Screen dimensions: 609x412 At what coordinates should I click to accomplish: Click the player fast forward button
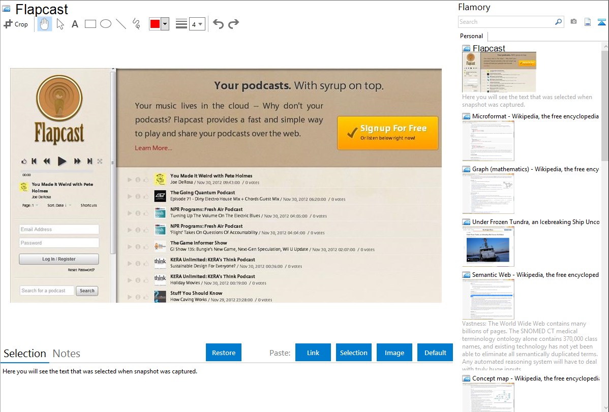point(77,161)
